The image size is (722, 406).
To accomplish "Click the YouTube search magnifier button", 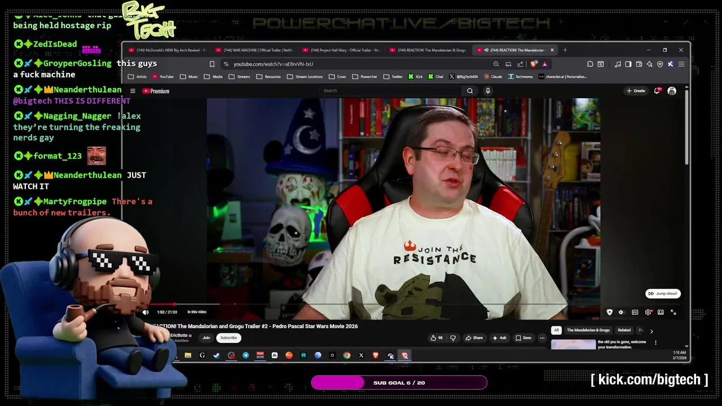I will pos(470,91).
